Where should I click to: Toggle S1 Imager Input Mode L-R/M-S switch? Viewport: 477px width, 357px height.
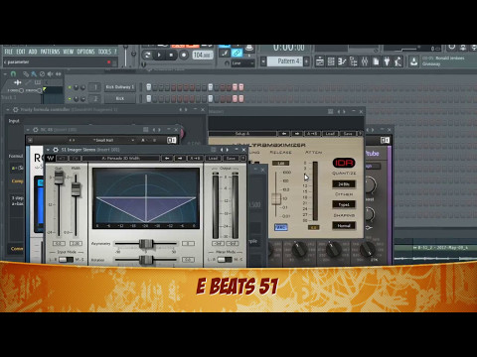pyautogui.click(x=66, y=260)
